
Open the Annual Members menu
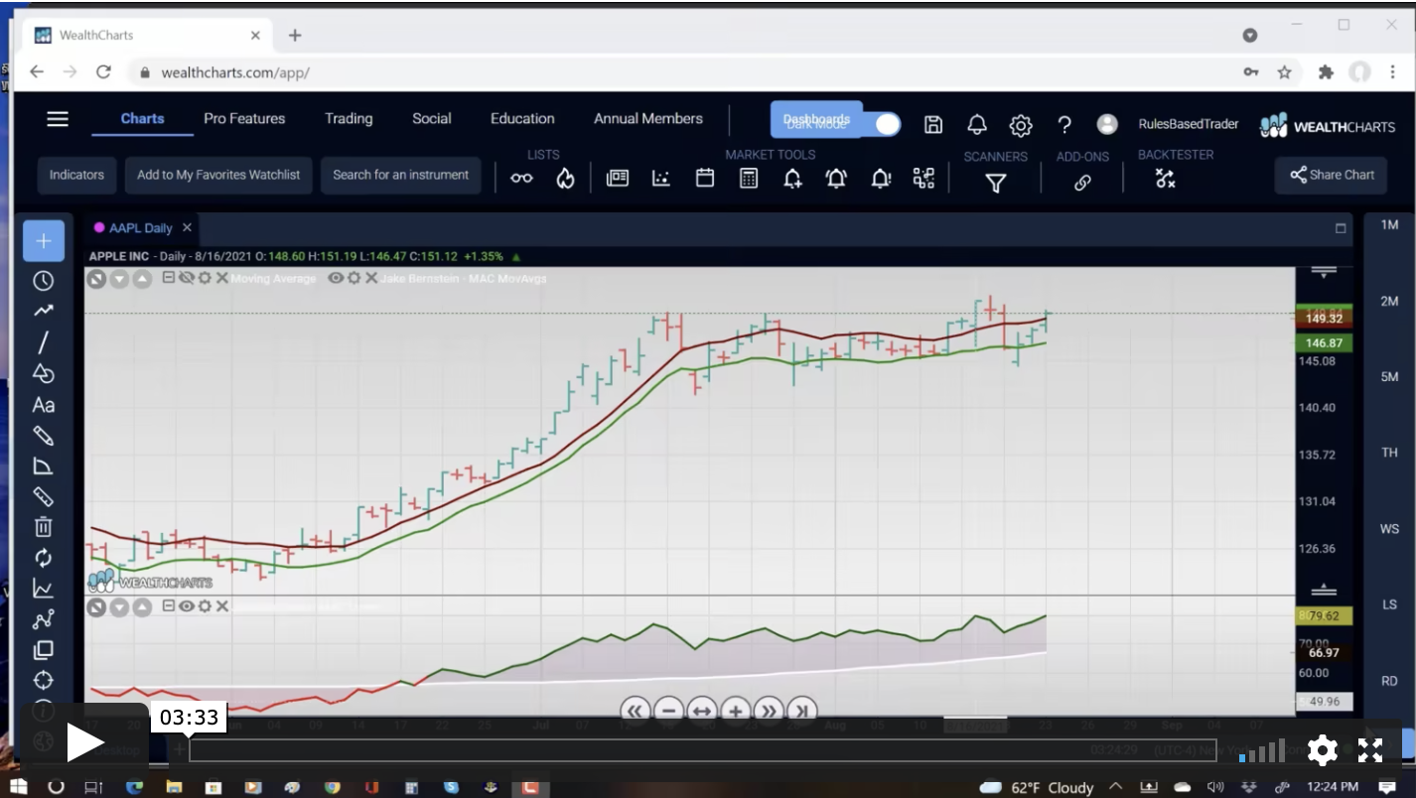[x=648, y=118]
